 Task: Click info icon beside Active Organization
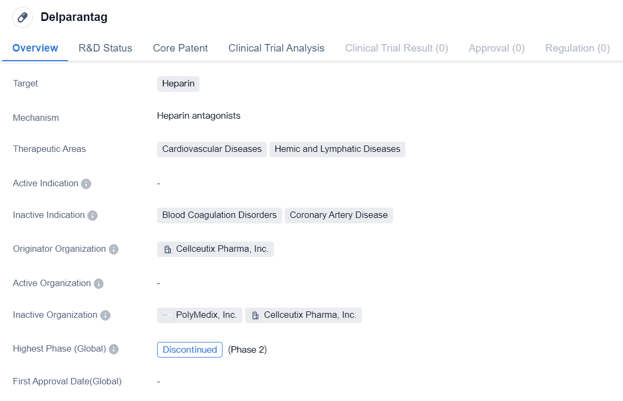pos(98,283)
